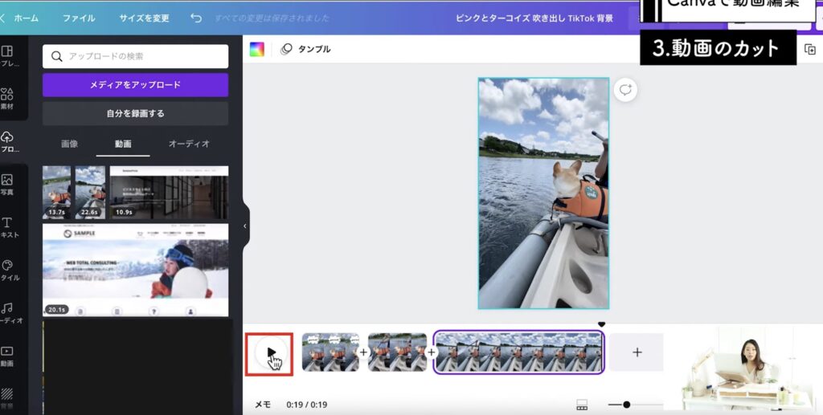Open the ホーム menu
The image size is (823, 415).
(x=26, y=18)
